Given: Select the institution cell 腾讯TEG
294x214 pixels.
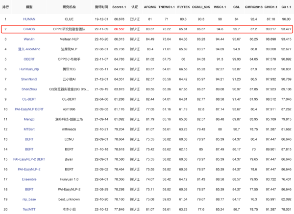Looking at the screenshot, I should (x=69, y=69).
